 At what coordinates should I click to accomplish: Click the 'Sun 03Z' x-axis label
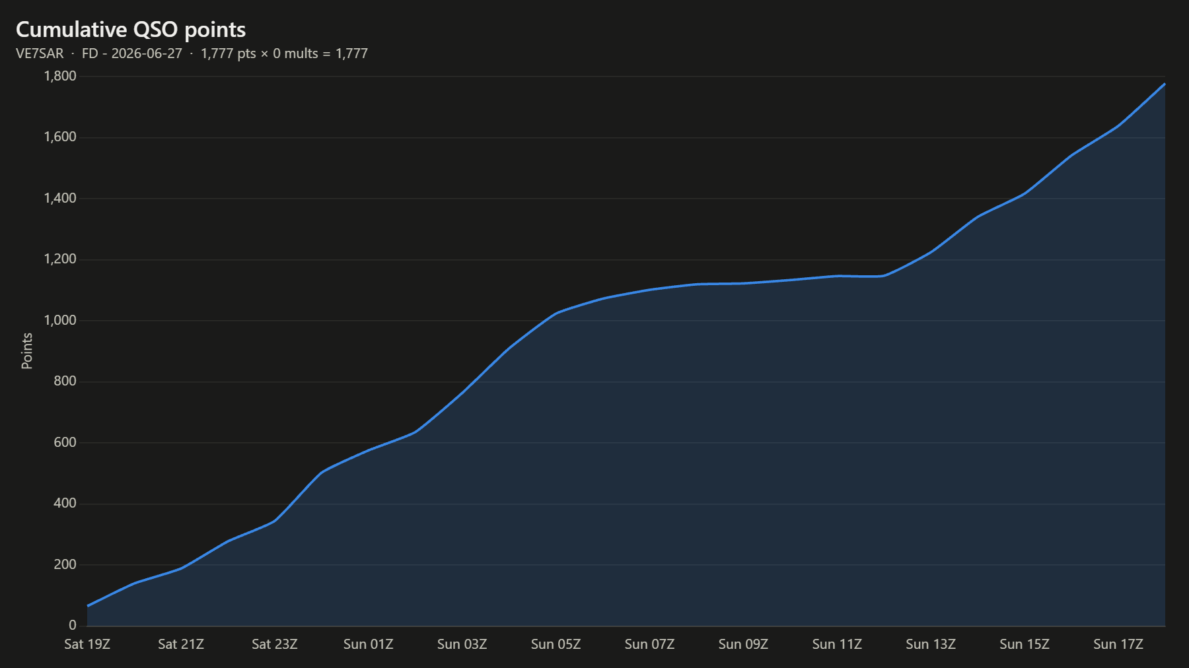click(462, 644)
